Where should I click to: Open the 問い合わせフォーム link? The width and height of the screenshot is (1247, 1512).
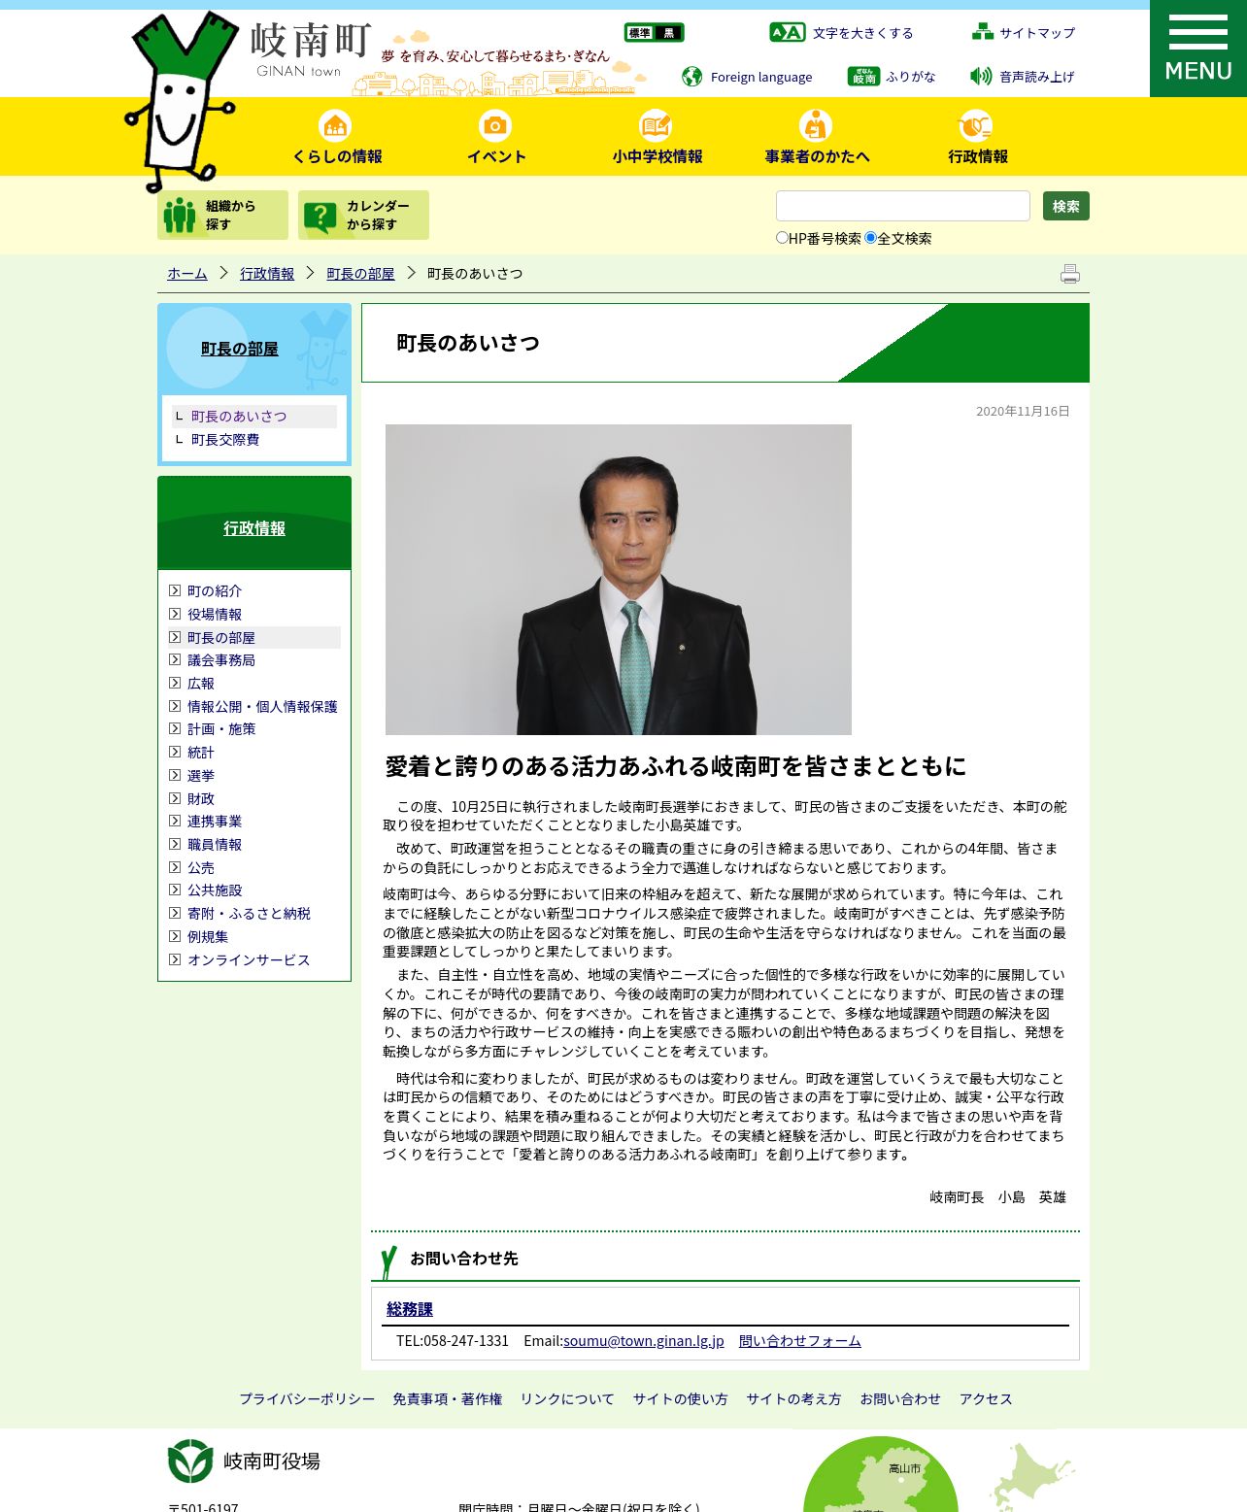click(800, 1340)
